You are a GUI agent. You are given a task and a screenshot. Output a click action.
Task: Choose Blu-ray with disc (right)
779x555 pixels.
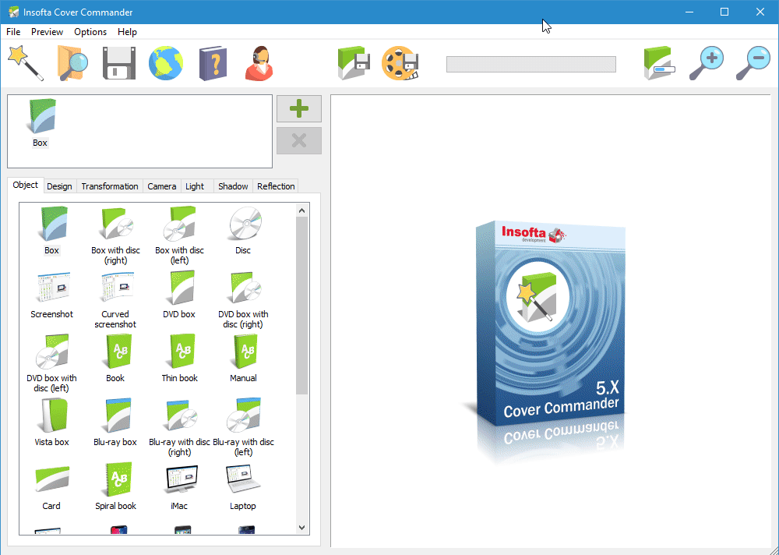pos(179,427)
